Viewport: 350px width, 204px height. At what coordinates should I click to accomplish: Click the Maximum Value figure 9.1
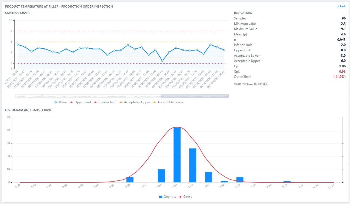point(344,29)
